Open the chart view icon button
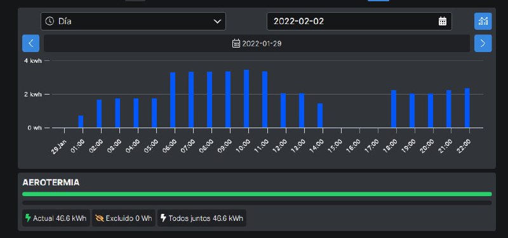Image resolution: width=508 pixels, height=238 pixels. point(483,22)
